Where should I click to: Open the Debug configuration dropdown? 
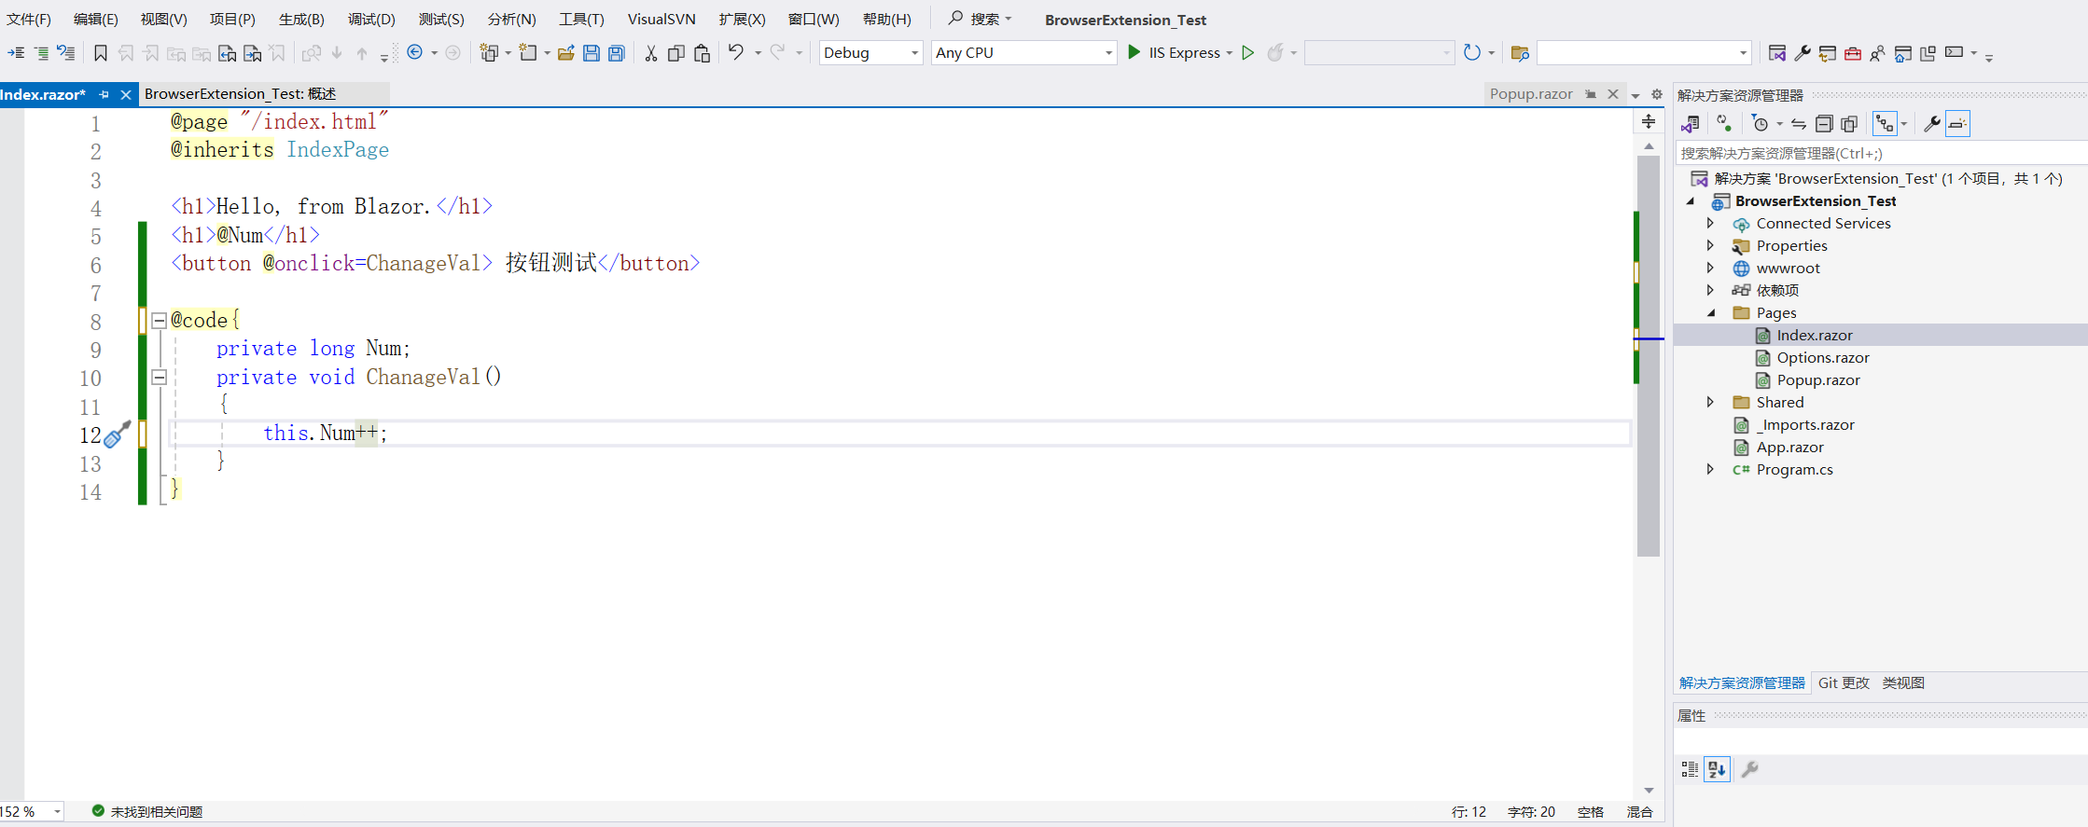(x=871, y=52)
